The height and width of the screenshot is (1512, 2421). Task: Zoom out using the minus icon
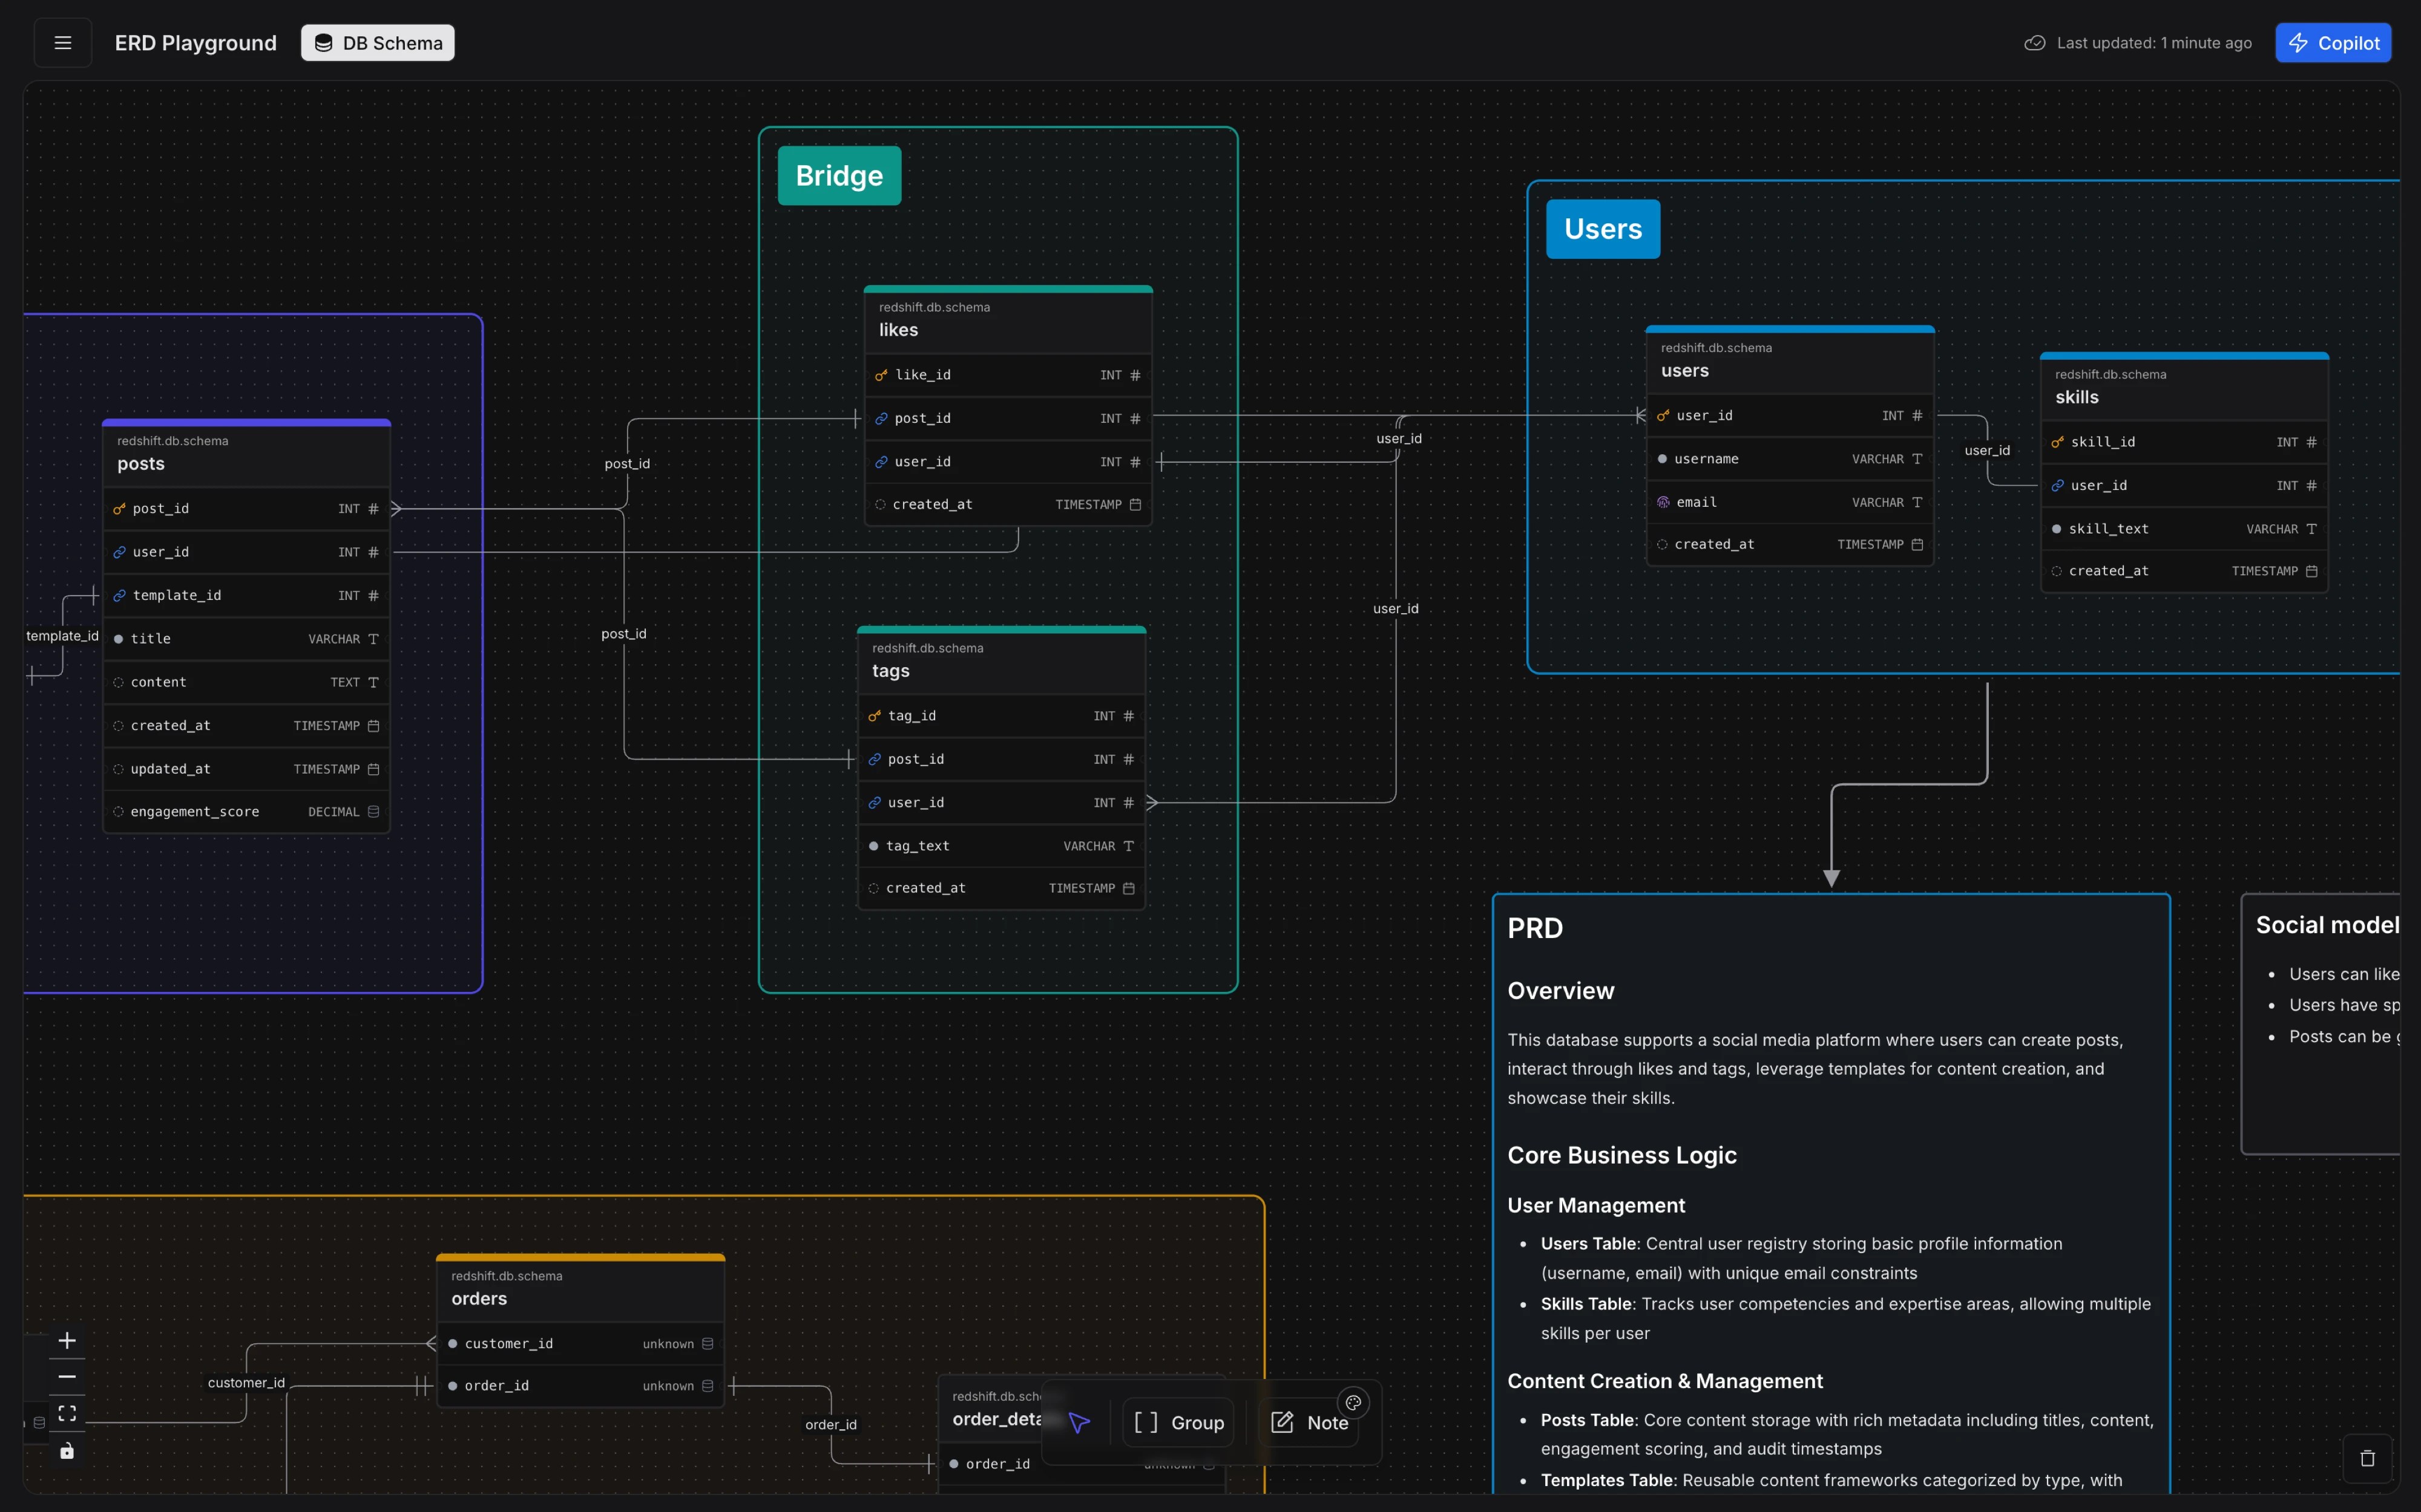click(67, 1377)
